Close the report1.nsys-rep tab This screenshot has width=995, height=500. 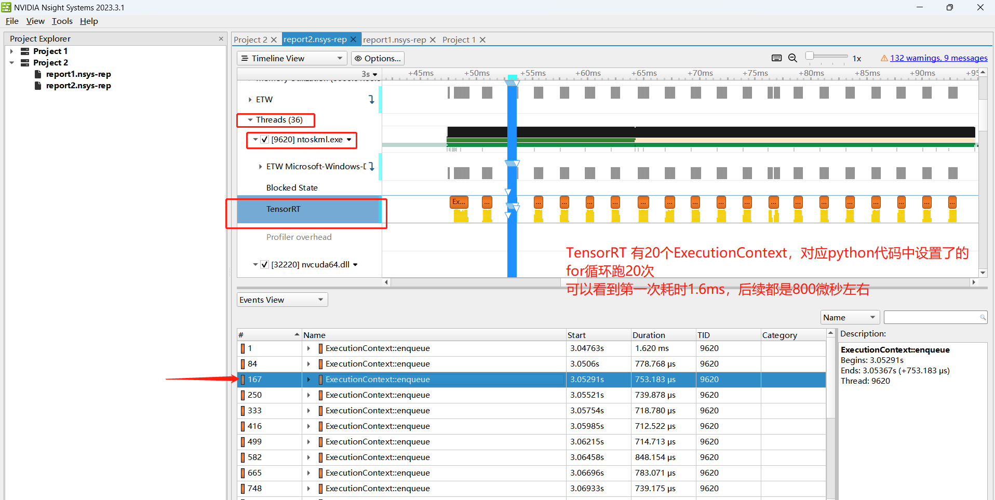pos(433,40)
